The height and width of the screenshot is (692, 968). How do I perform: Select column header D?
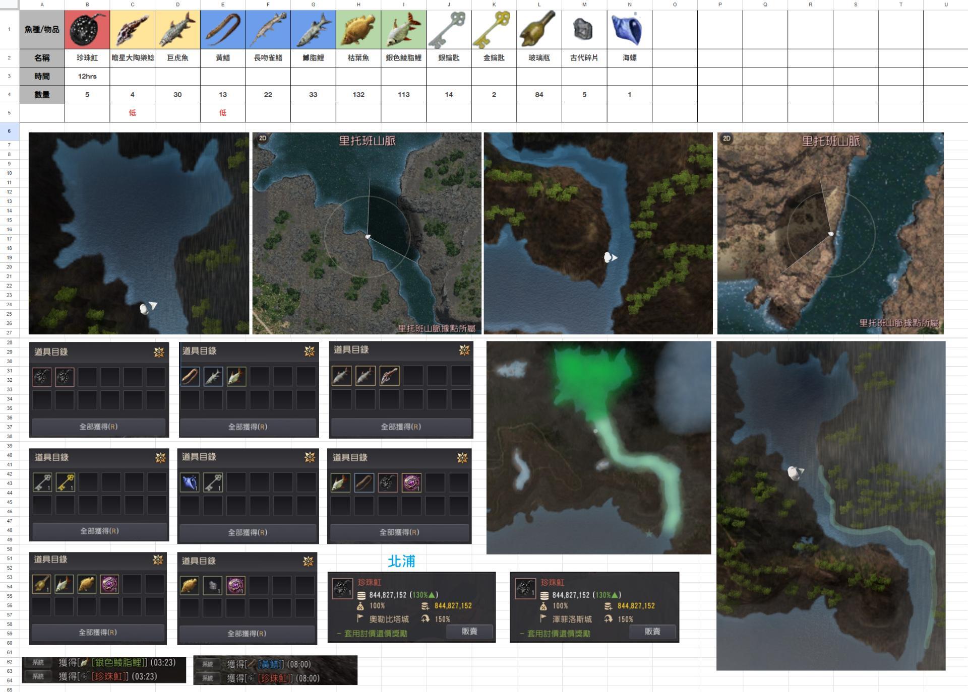coord(177,5)
